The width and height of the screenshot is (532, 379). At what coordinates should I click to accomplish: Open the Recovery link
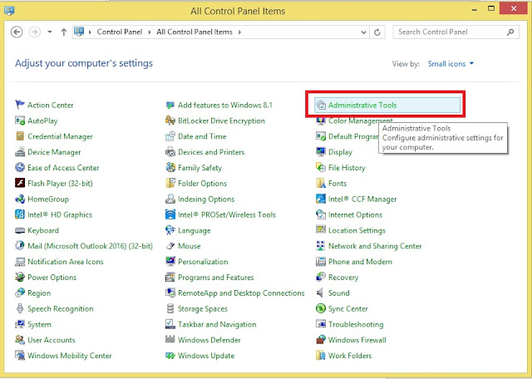(x=343, y=278)
